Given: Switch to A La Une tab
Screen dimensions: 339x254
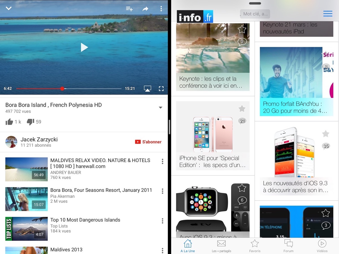Looking at the screenshot, I should (x=188, y=246).
